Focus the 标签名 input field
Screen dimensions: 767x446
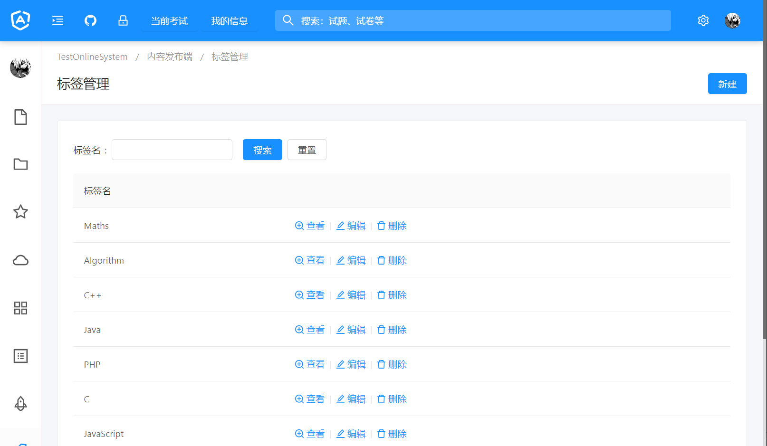coord(172,150)
